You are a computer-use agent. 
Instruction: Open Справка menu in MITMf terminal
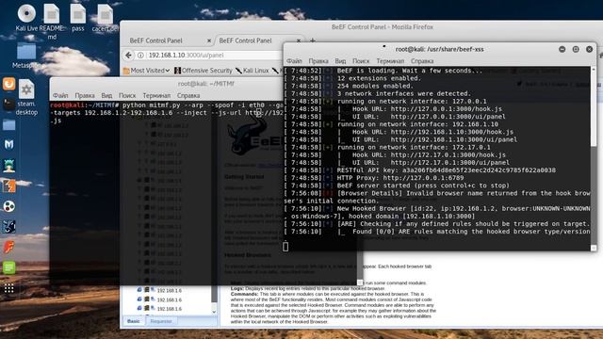pos(188,95)
